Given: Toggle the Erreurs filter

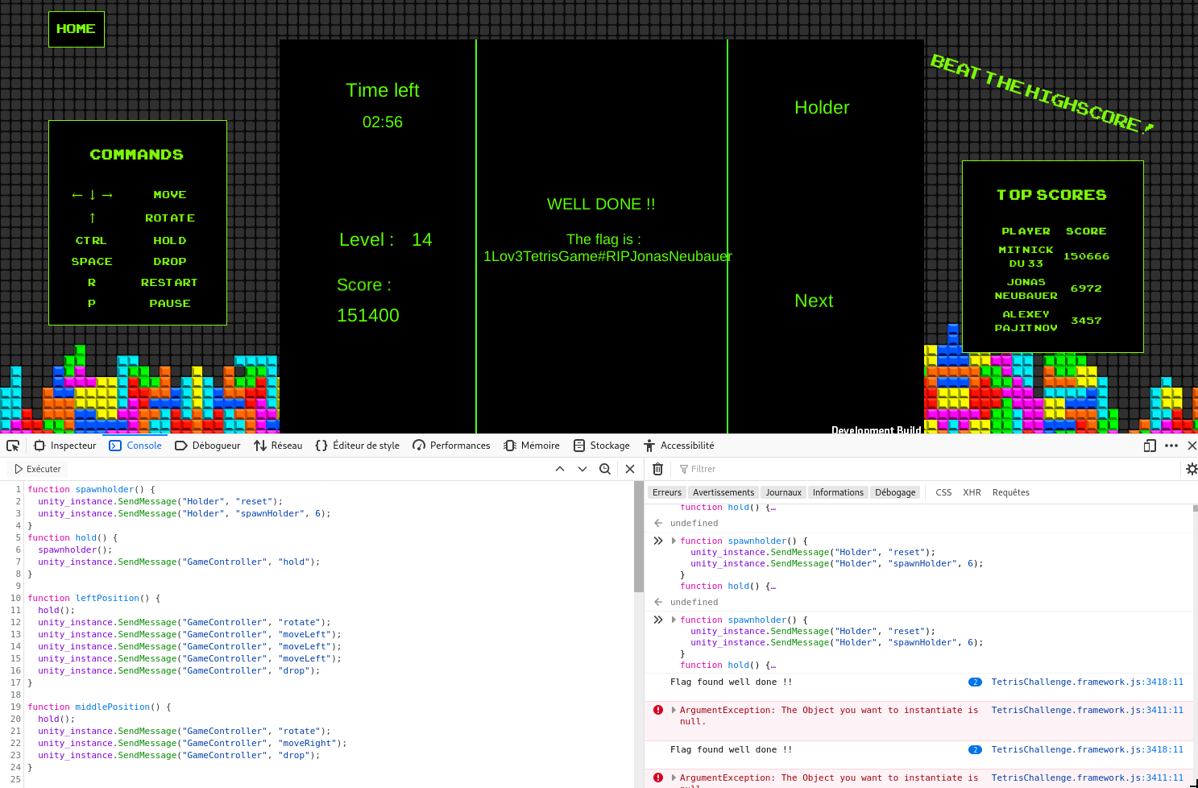Looking at the screenshot, I should coord(667,492).
